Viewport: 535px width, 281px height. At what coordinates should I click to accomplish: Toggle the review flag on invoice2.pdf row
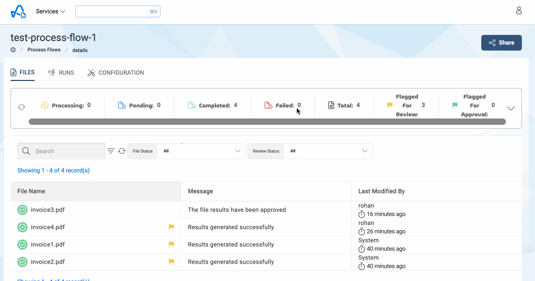point(171,262)
